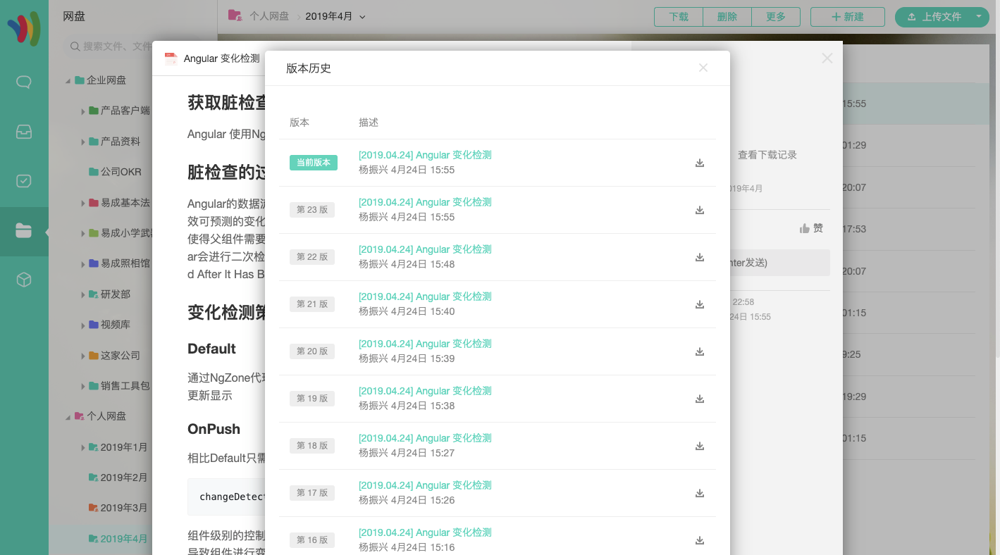Download version 22 of the document
This screenshot has height=555, width=1000.
tap(700, 257)
